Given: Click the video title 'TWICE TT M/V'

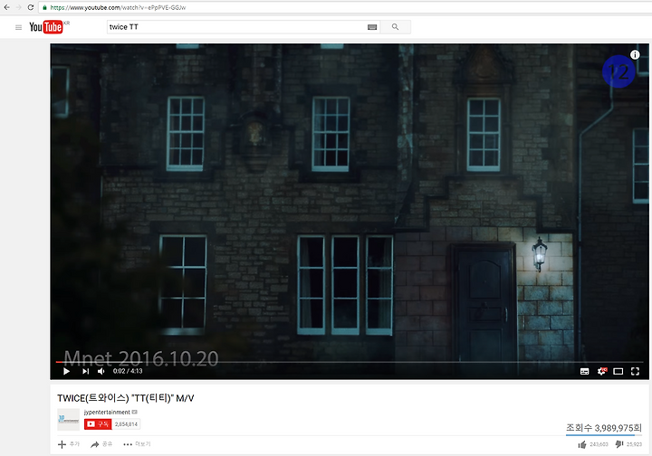Looking at the screenshot, I should pyautogui.click(x=126, y=398).
